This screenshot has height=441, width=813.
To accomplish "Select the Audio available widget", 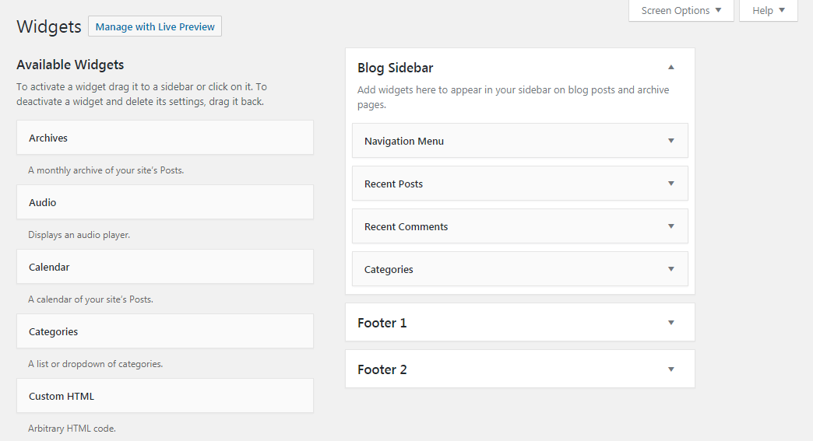I will [165, 202].
